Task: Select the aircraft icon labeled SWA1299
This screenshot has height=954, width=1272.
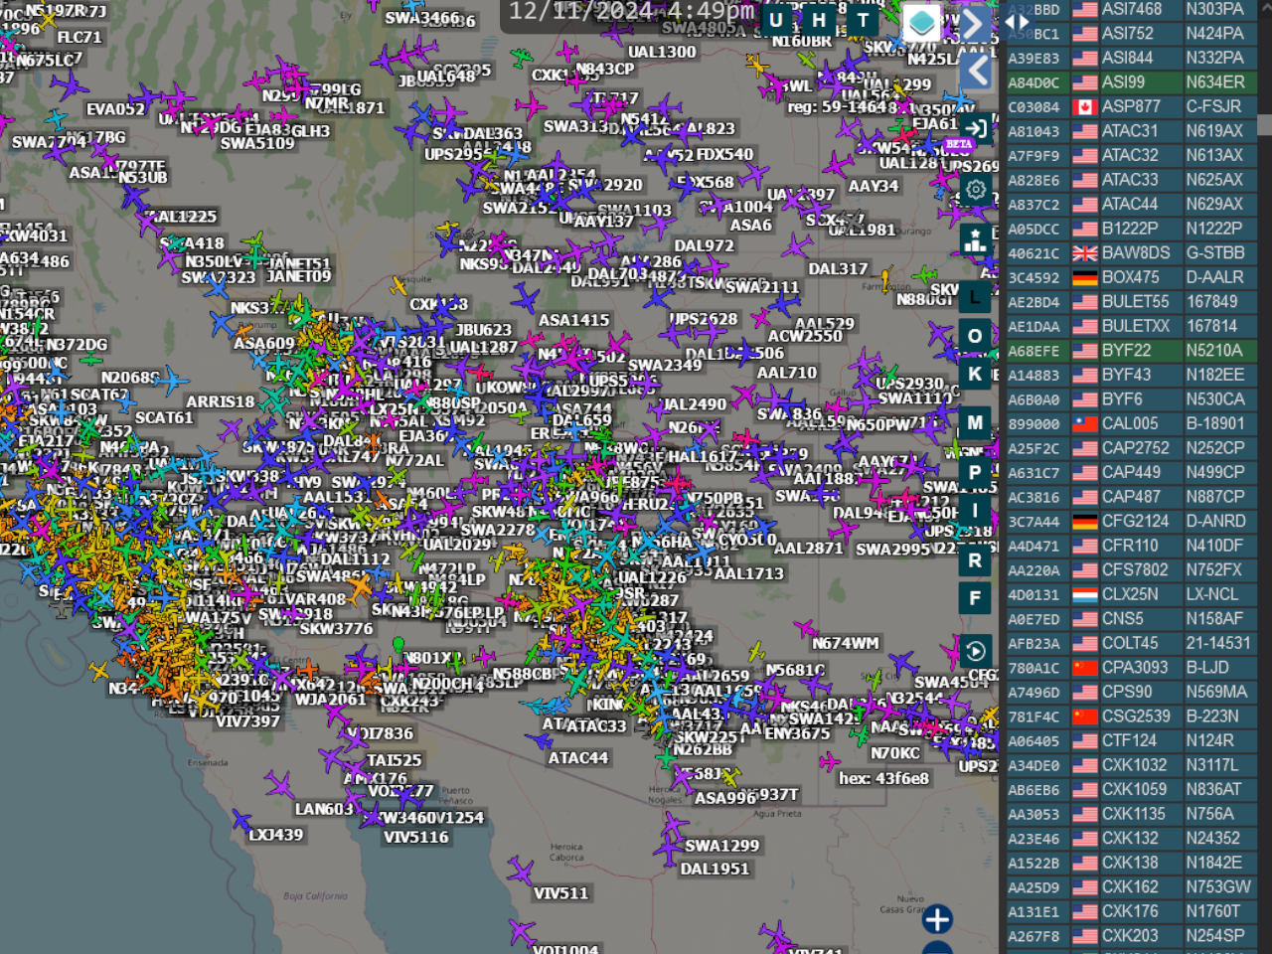Action: (x=676, y=825)
